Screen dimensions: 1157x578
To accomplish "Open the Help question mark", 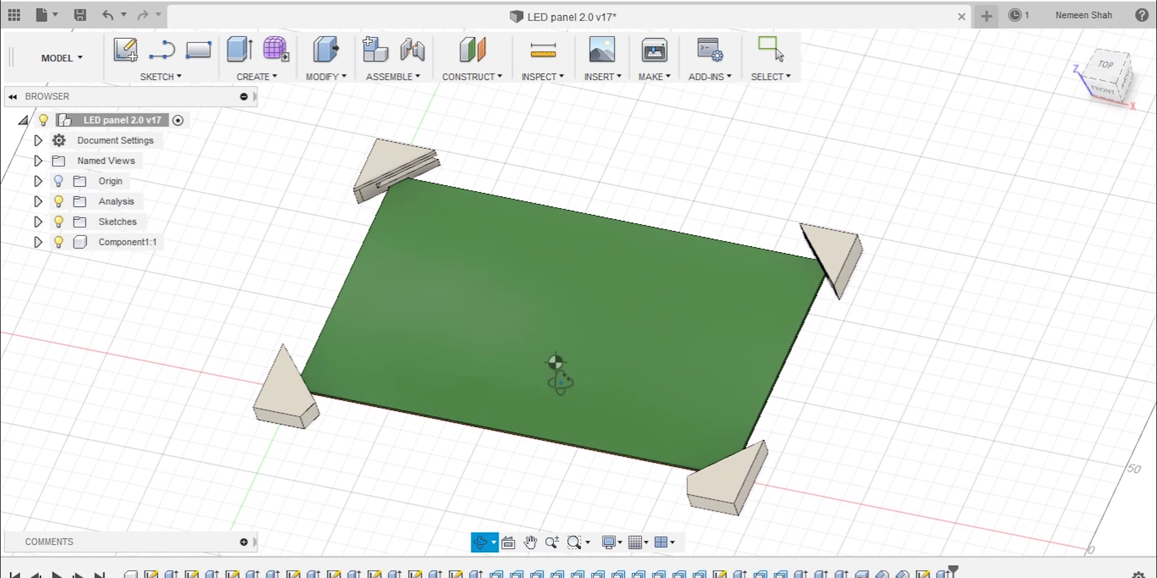I will click(x=1141, y=15).
